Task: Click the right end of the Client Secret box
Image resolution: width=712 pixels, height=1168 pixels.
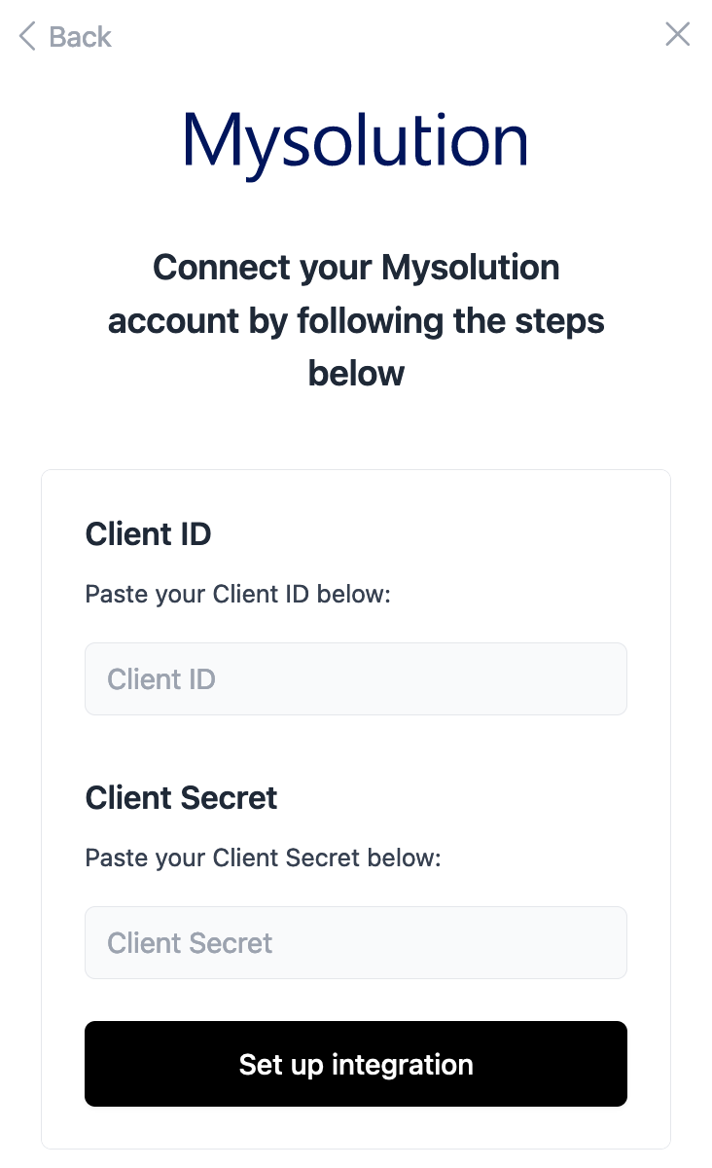Action: (603, 942)
